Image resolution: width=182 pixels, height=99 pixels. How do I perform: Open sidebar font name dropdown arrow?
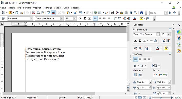tap(158, 34)
